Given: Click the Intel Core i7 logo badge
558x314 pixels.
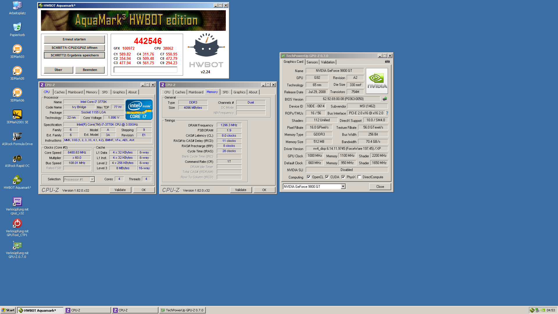Looking at the screenshot, I should pos(139,110).
